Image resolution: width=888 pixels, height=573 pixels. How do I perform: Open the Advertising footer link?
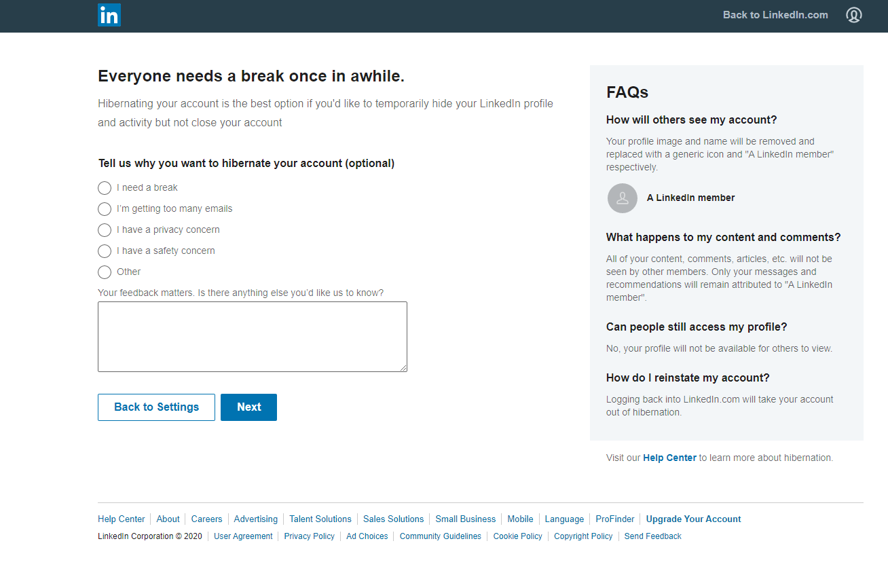256,519
